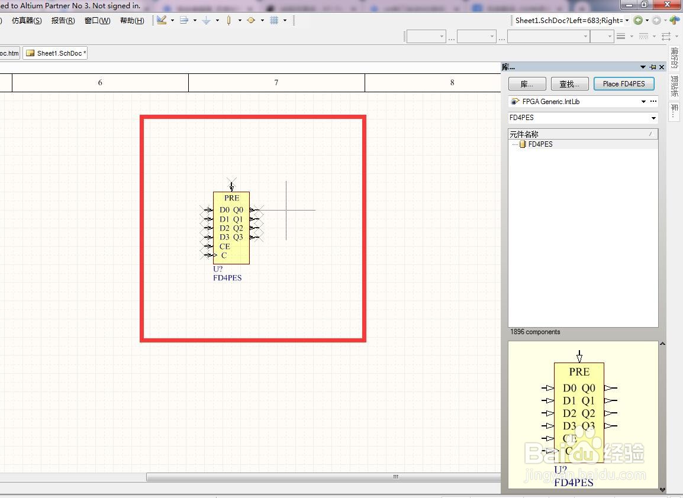Viewport: 683px width, 498px height.
Task: Open the first empty formatting combo box
Action: (426, 37)
